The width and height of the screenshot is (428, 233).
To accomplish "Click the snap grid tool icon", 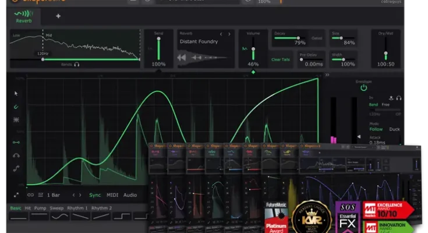I will coord(16,119).
